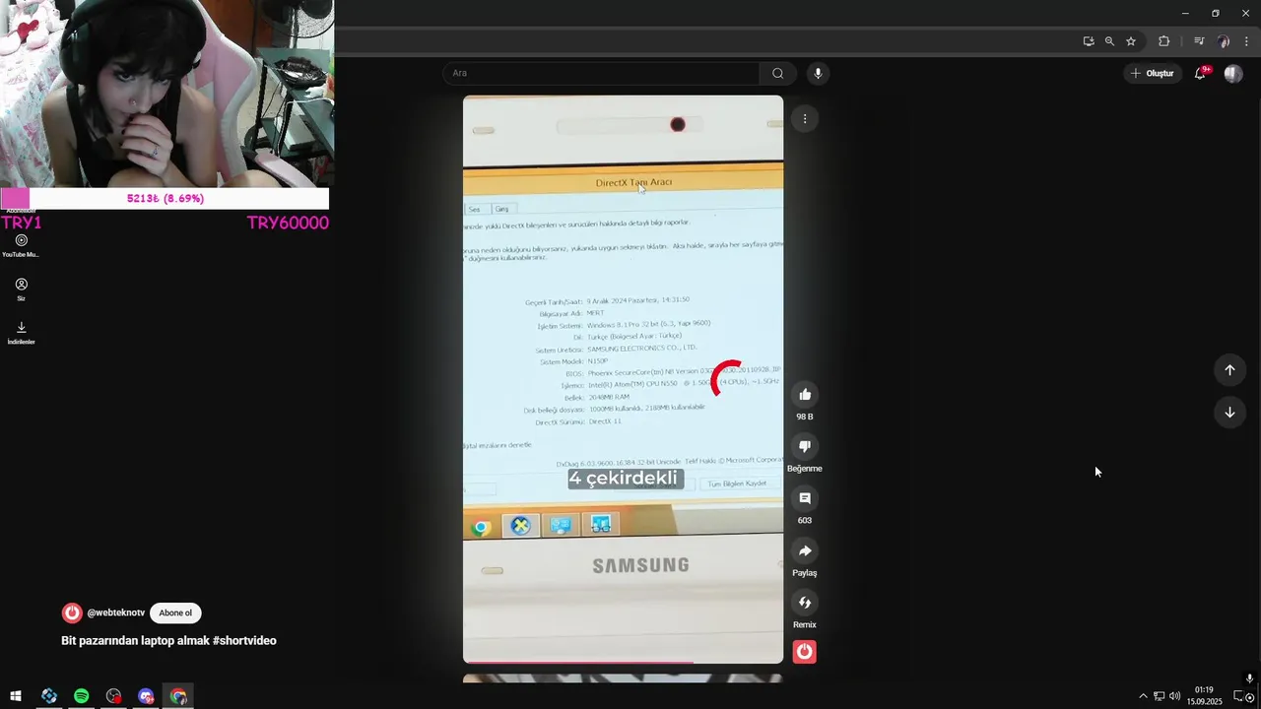
Task: Open the YouTube account avatar menu
Action: (1233, 73)
